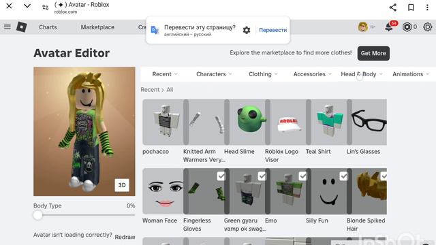
Task: Open the Charts nav tab
Action: click(x=48, y=27)
